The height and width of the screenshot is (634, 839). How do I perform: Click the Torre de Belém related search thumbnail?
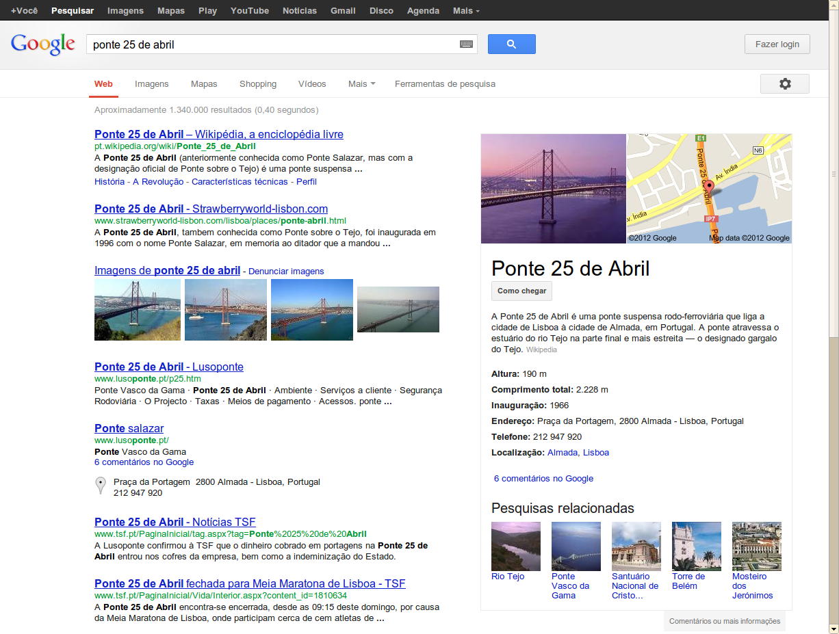pos(696,546)
